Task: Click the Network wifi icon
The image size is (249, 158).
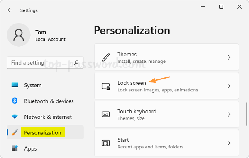Action: (x=15, y=117)
